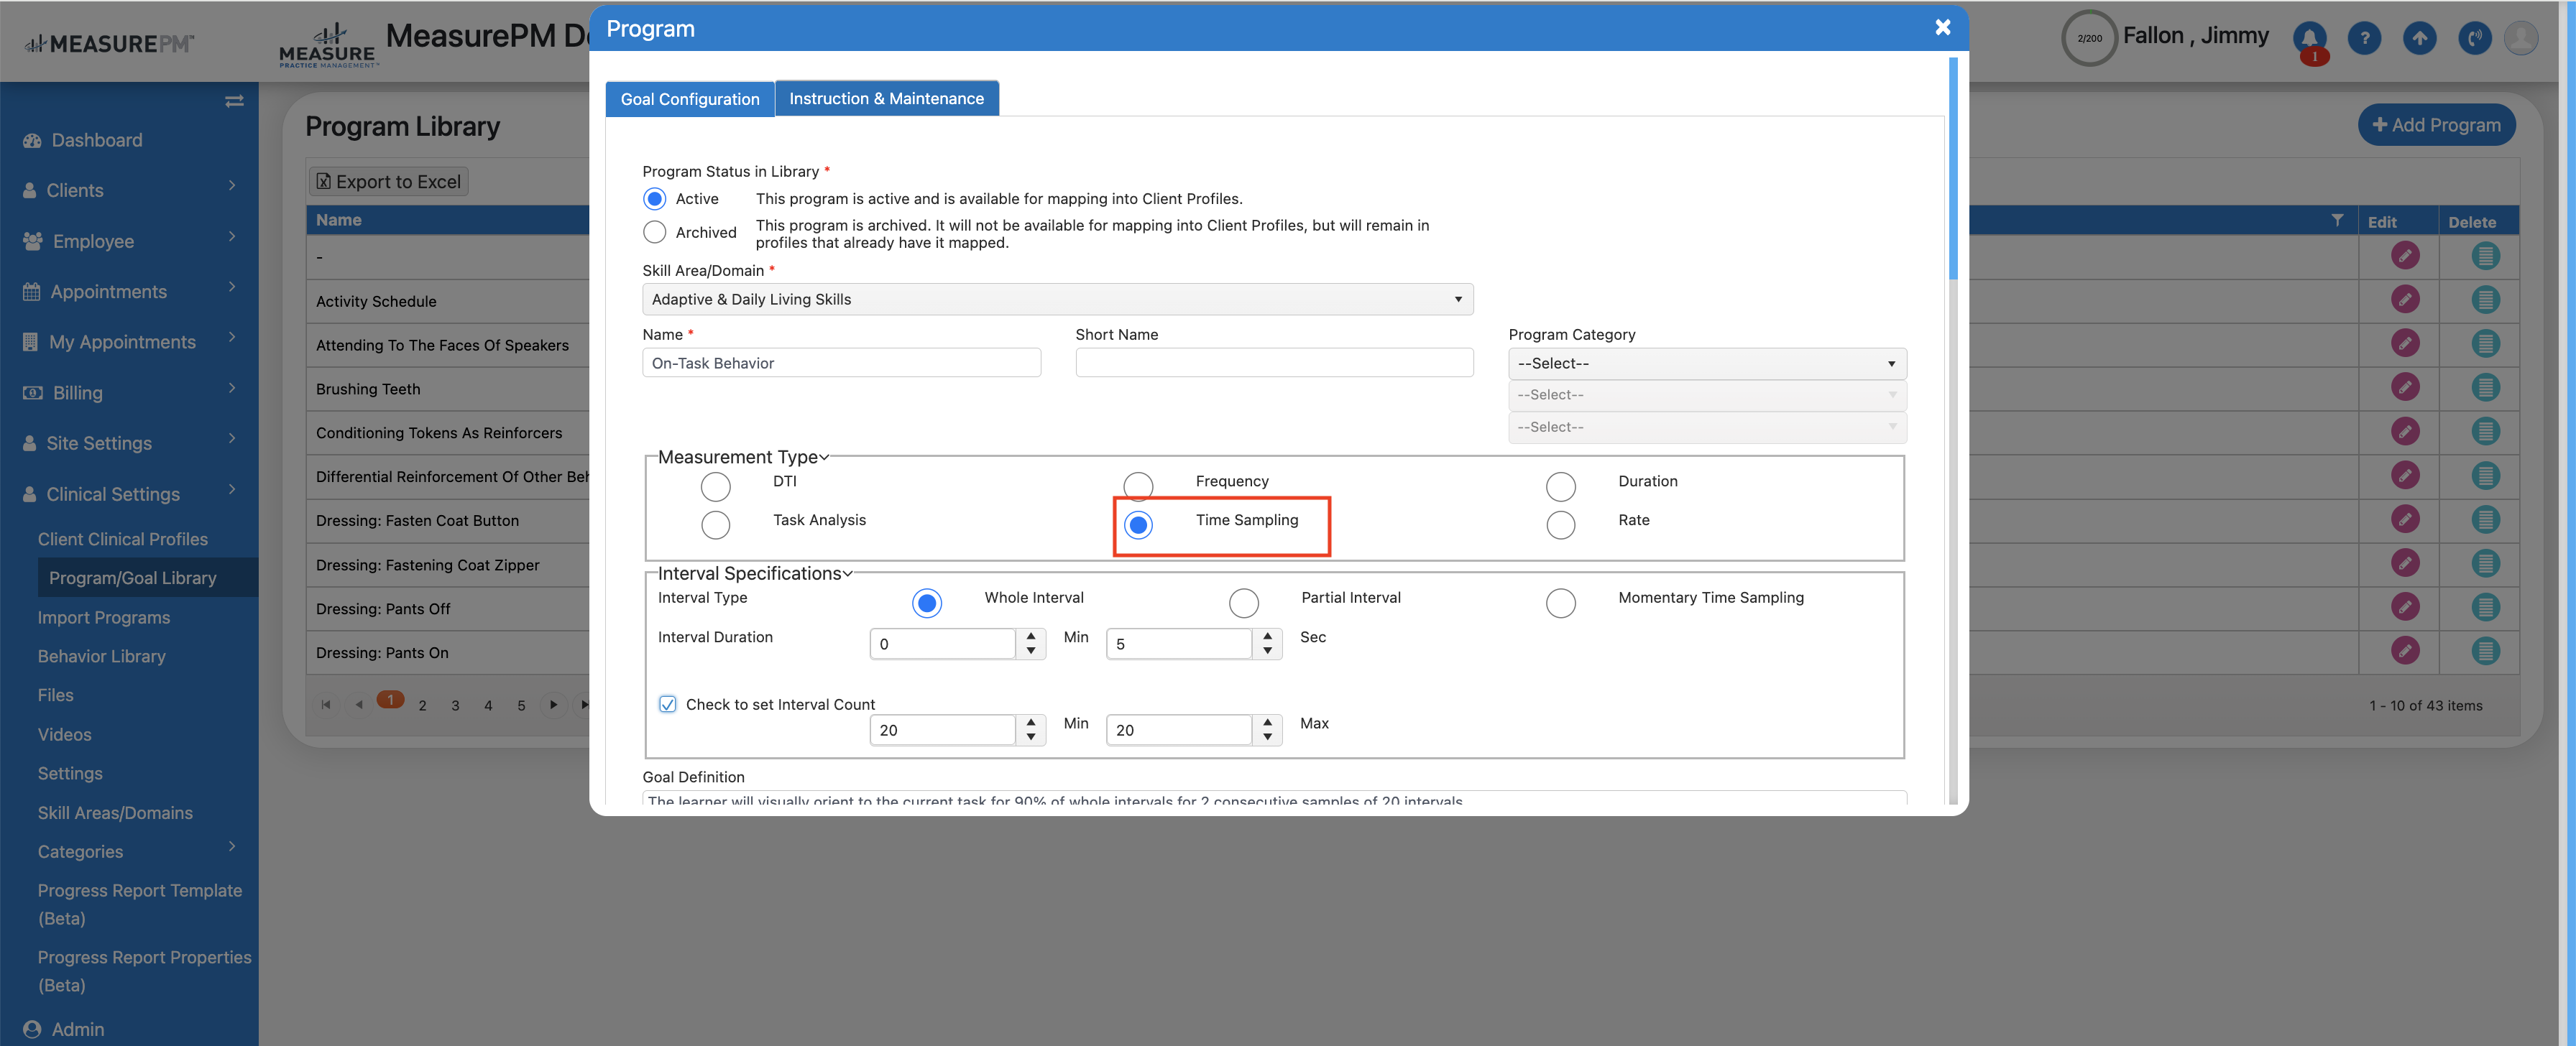Click the notification bell icon

(2309, 38)
